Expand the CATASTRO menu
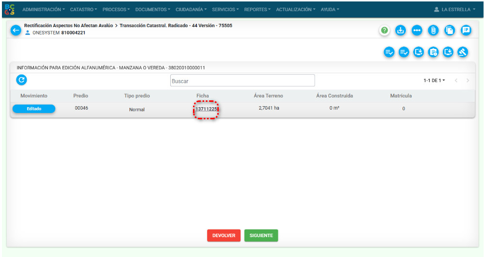 pyautogui.click(x=83, y=10)
